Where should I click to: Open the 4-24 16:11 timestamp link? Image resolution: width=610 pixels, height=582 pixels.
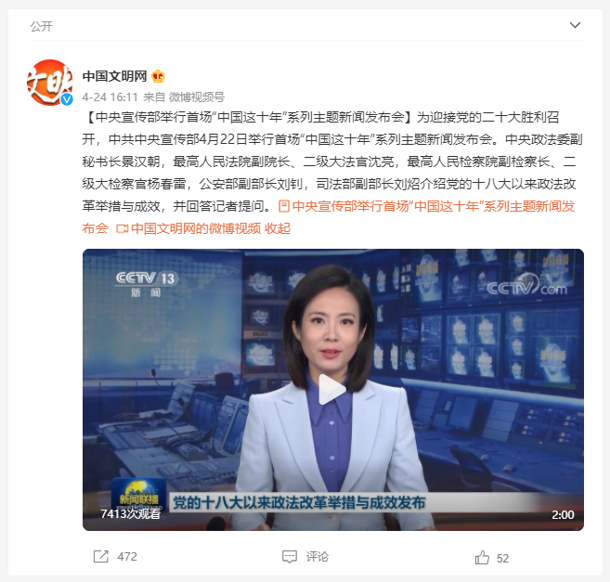click(110, 97)
